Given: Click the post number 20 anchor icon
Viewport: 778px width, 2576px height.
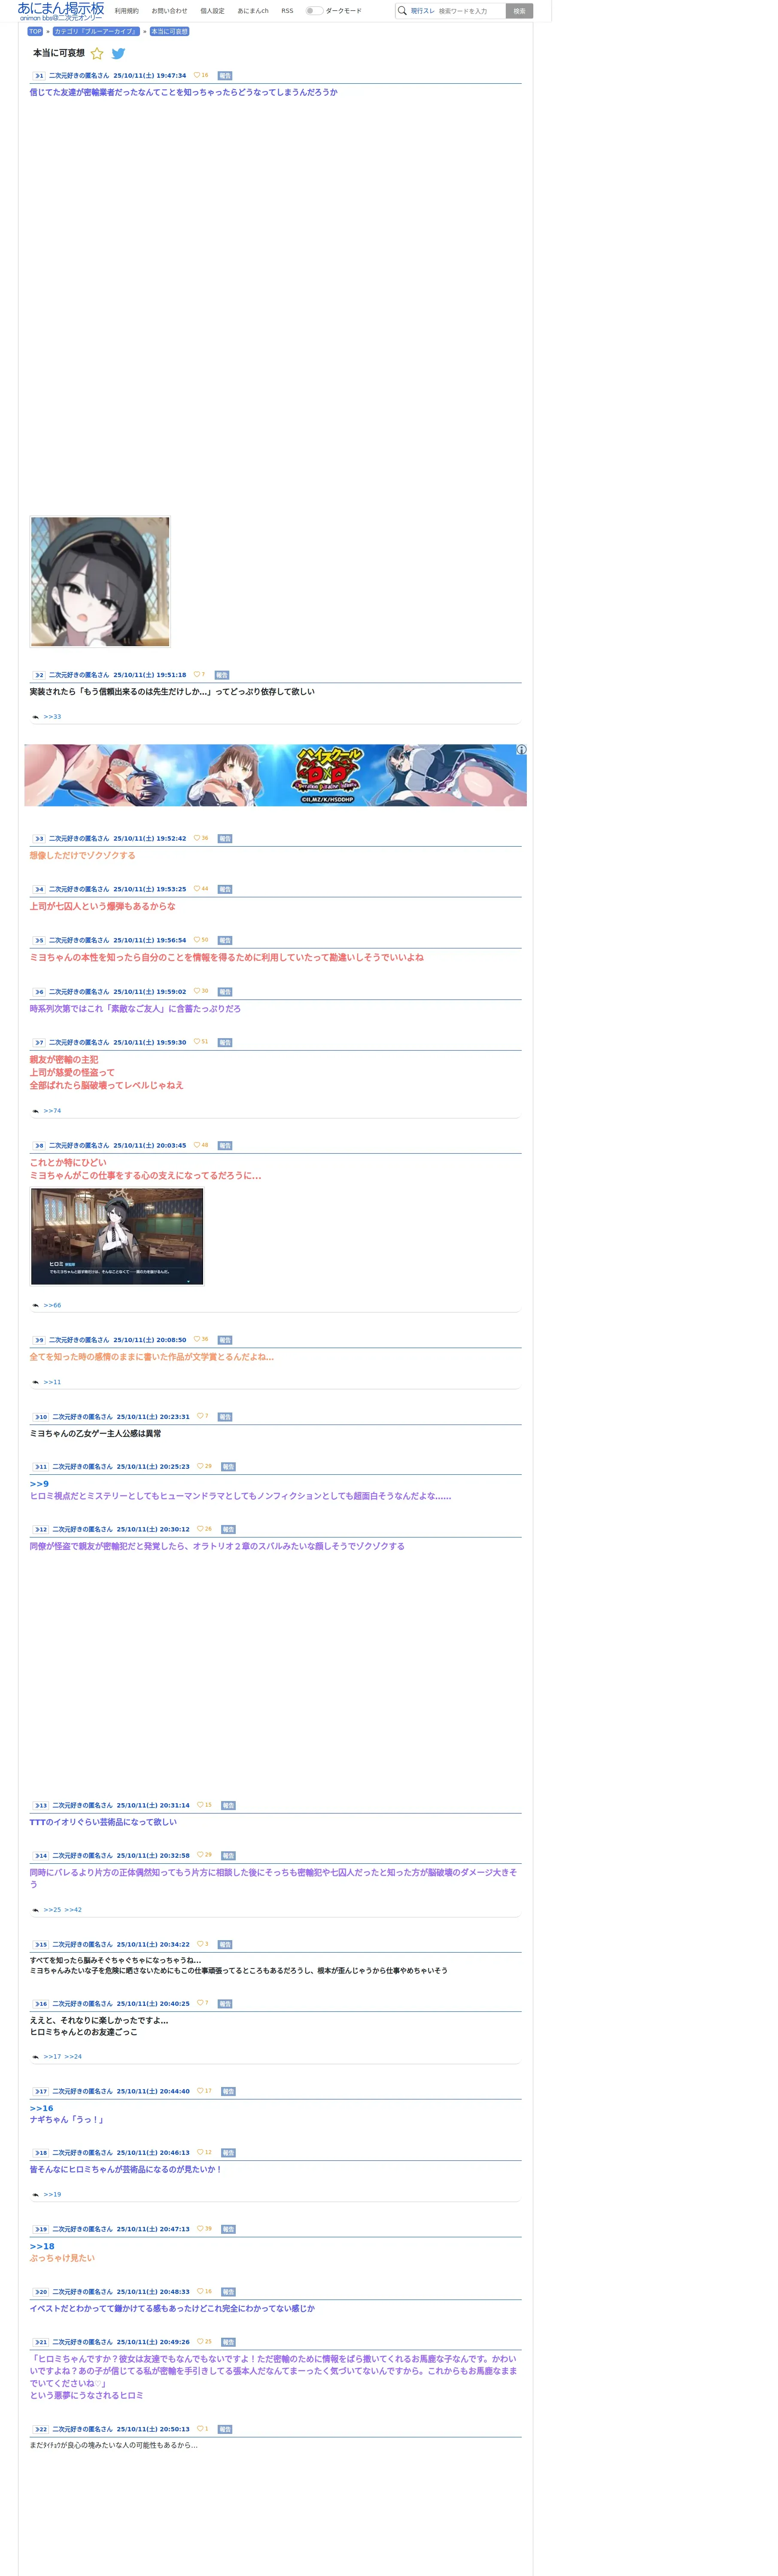Looking at the screenshot, I should tap(41, 2292).
